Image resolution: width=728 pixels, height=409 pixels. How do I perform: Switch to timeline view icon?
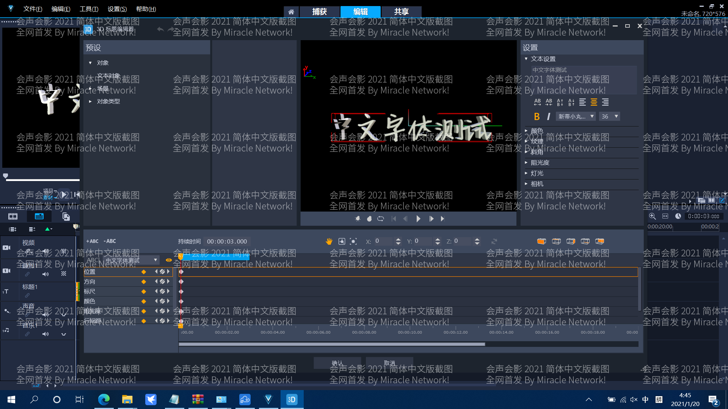point(39,217)
